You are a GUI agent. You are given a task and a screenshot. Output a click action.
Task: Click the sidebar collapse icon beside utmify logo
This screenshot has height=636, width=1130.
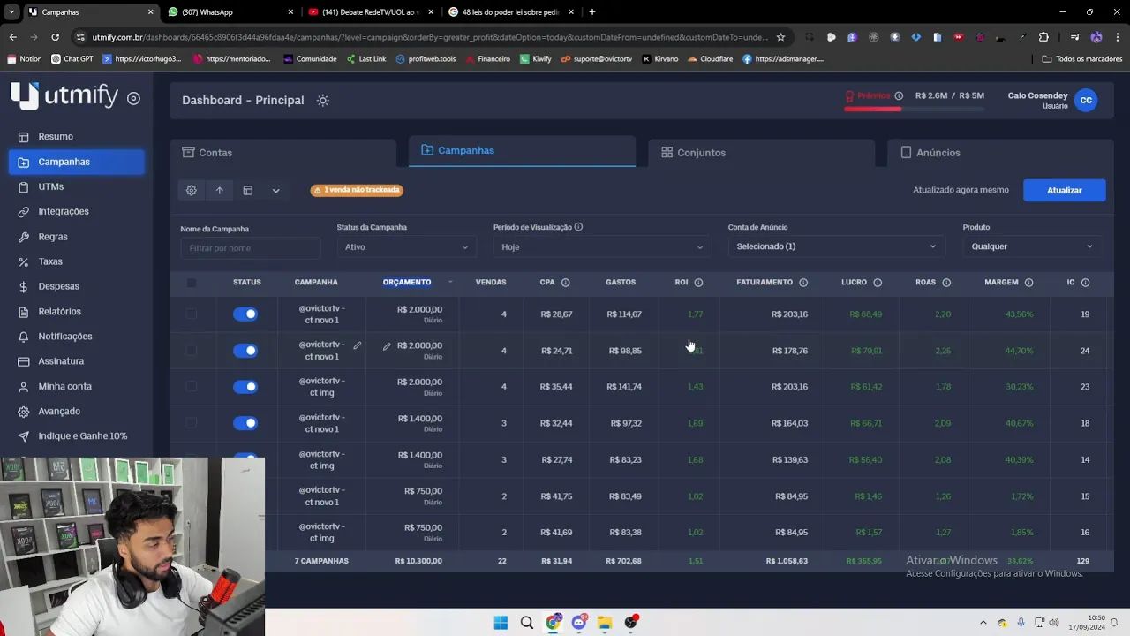click(133, 98)
